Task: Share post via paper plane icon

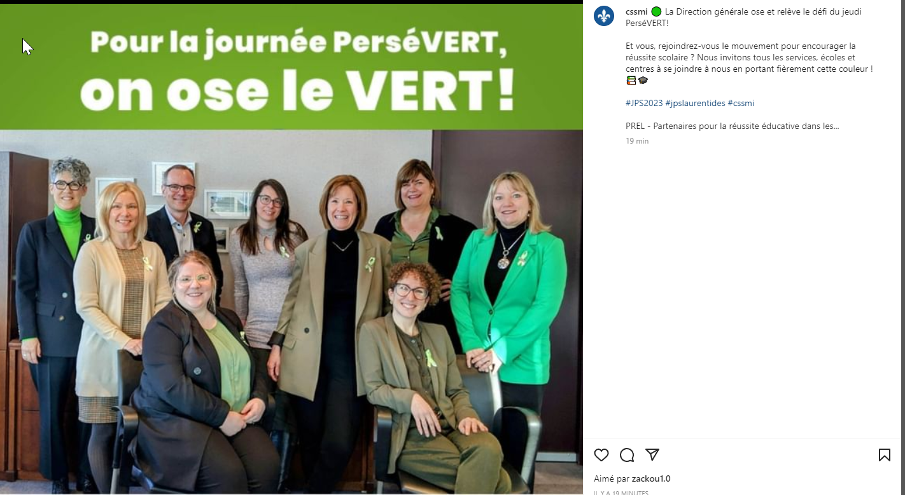Action: coord(652,454)
